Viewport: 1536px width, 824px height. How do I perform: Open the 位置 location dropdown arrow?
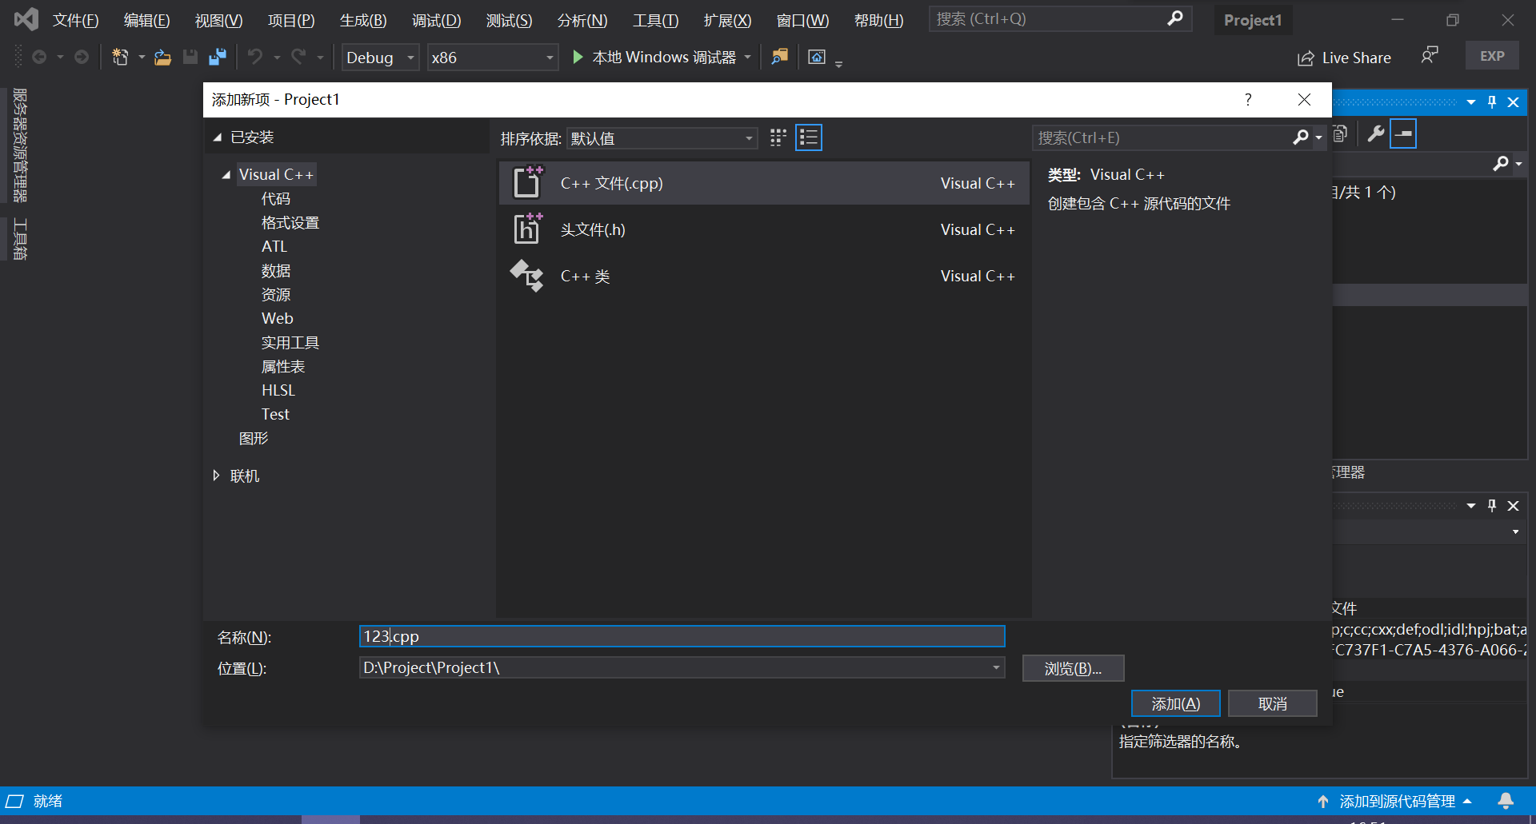click(994, 667)
